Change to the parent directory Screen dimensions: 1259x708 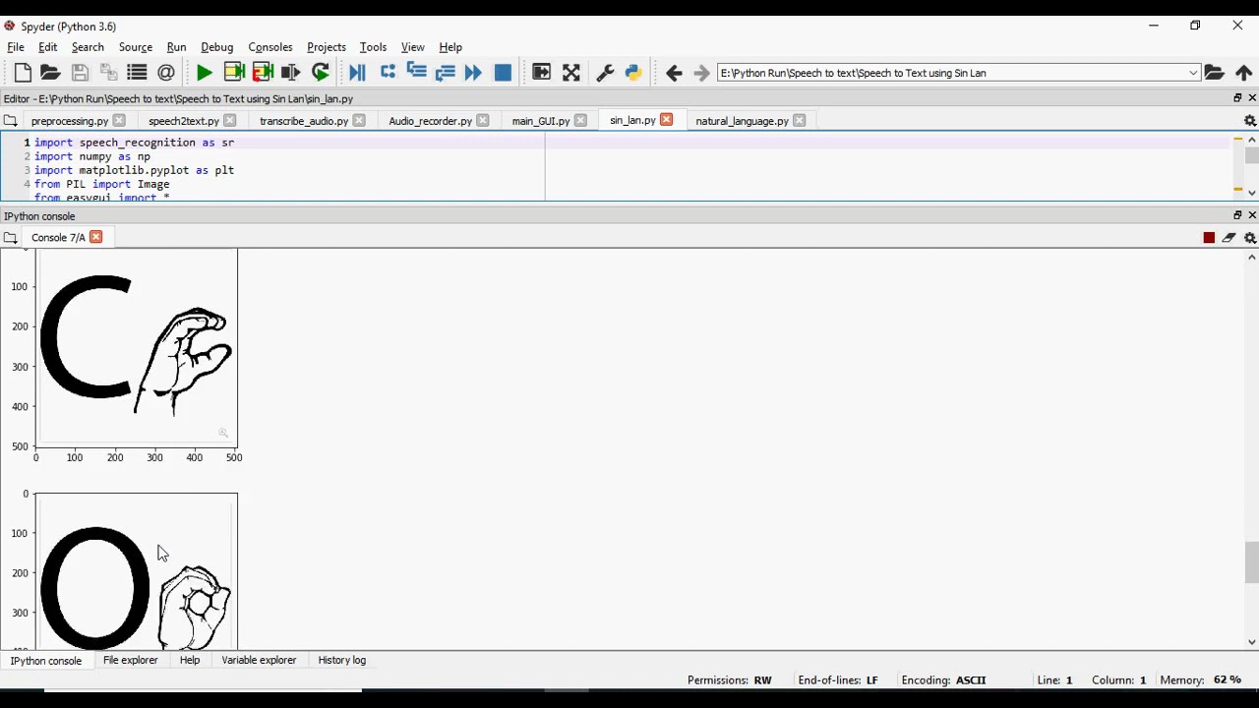pos(1243,73)
